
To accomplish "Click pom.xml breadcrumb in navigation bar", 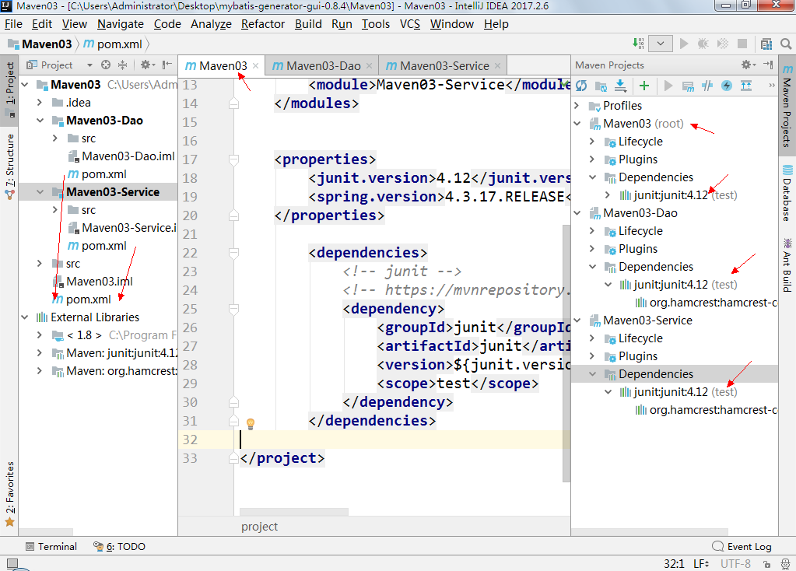I will click(113, 44).
